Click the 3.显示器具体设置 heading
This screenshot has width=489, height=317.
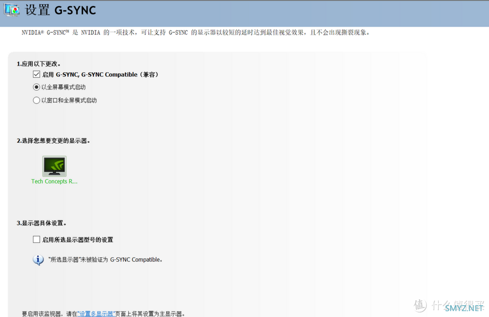[42, 223]
